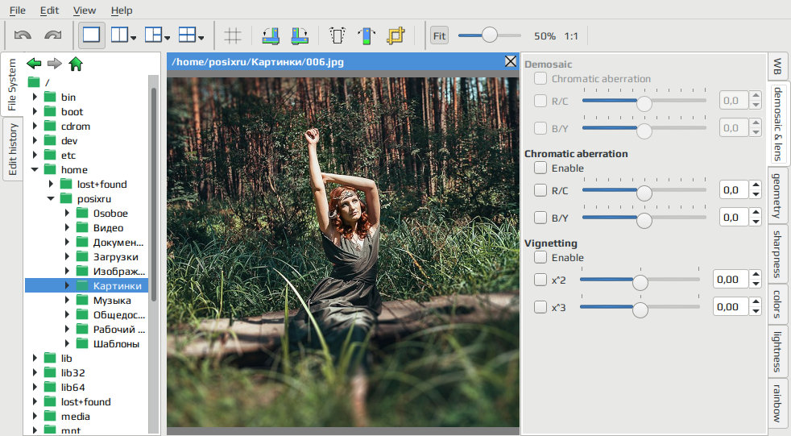
Task: Tick the Demosaic B/Y checkbox
Action: click(x=540, y=128)
